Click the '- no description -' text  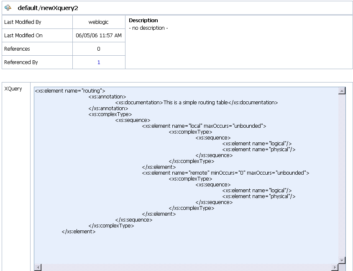pyautogui.click(x=148, y=28)
